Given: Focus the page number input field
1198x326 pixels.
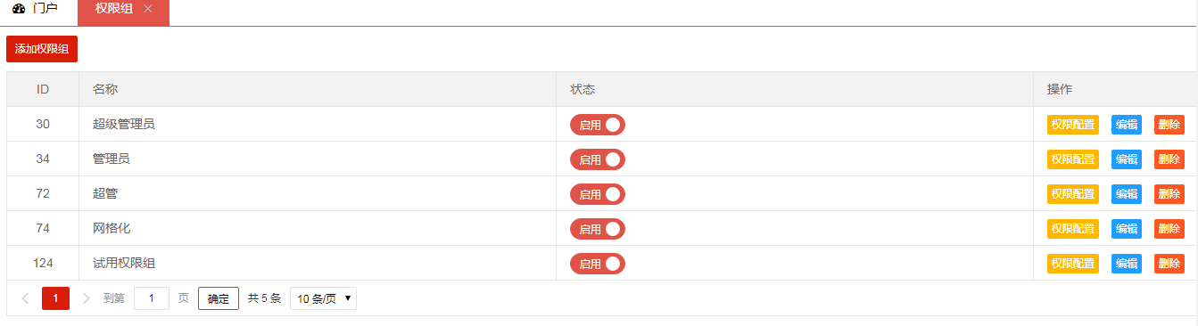Looking at the screenshot, I should (152, 298).
